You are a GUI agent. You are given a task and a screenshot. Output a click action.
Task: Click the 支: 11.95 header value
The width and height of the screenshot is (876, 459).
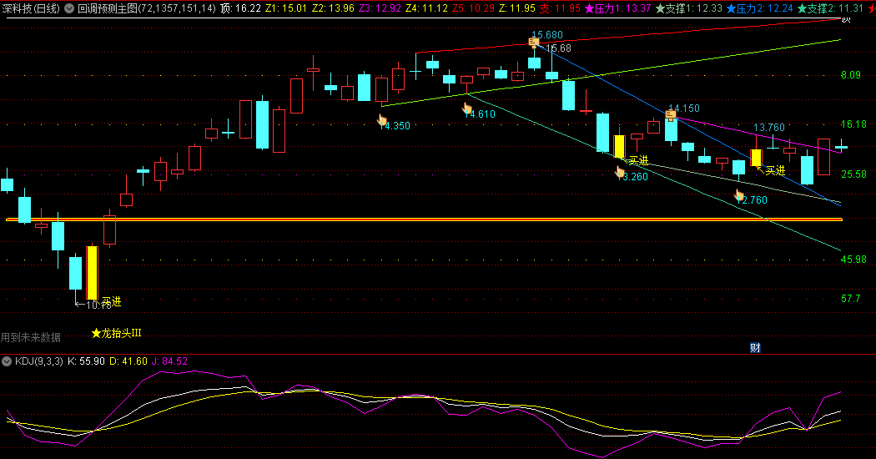[x=560, y=8]
